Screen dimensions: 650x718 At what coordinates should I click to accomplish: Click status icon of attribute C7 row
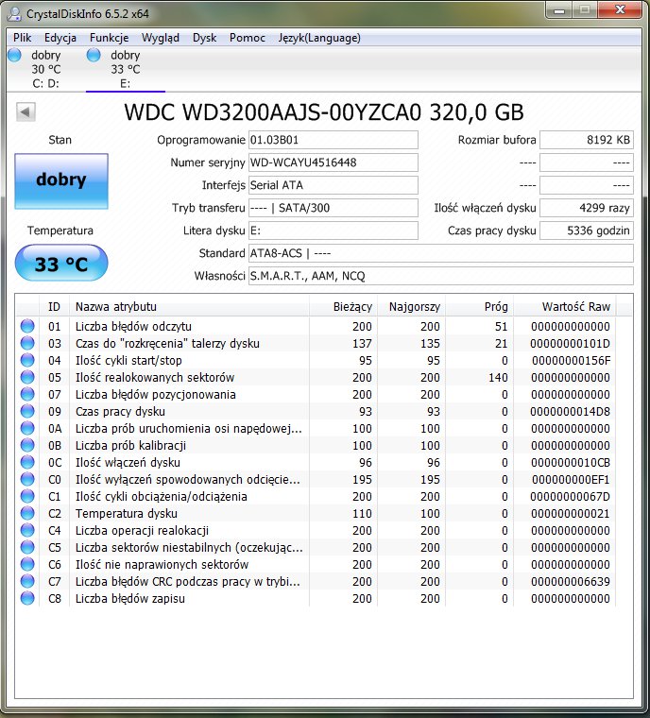click(27, 581)
